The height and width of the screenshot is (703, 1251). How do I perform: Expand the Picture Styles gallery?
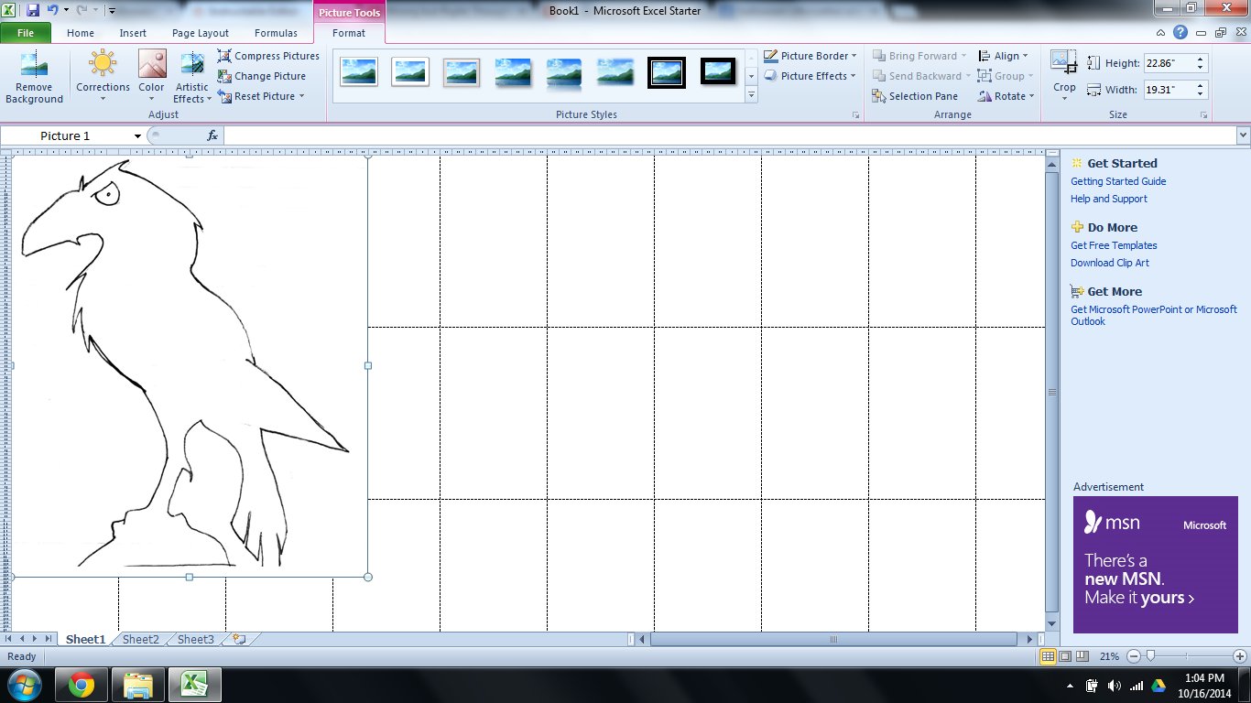[751, 94]
